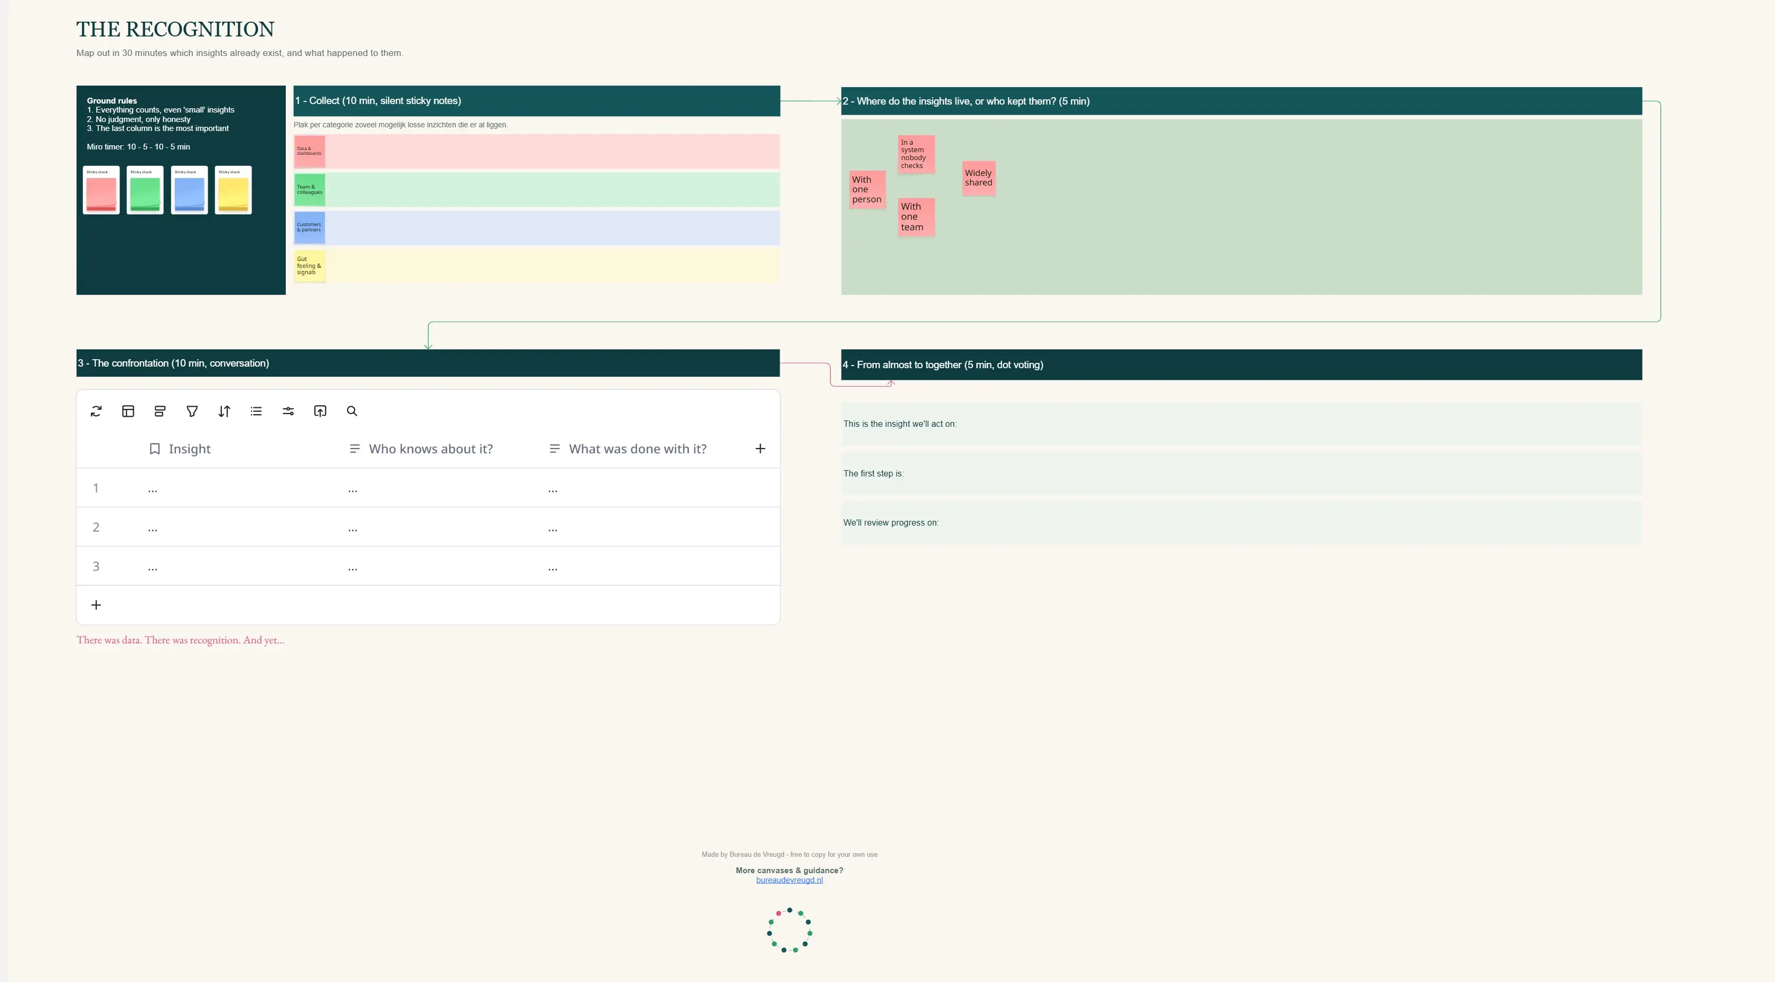Click the group-by cards icon in table toolbar
The height and width of the screenshot is (982, 1775).
(160, 411)
